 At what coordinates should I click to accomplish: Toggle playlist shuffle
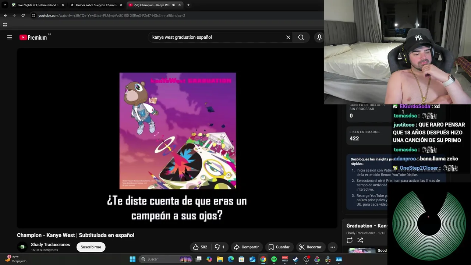click(x=360, y=240)
